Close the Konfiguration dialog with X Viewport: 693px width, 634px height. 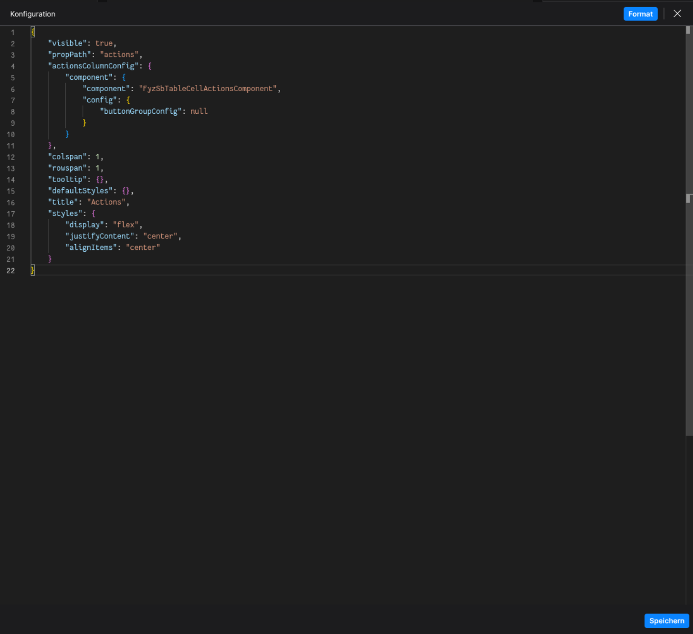677,14
